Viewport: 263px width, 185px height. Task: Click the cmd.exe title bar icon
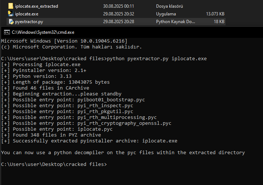point(7,32)
